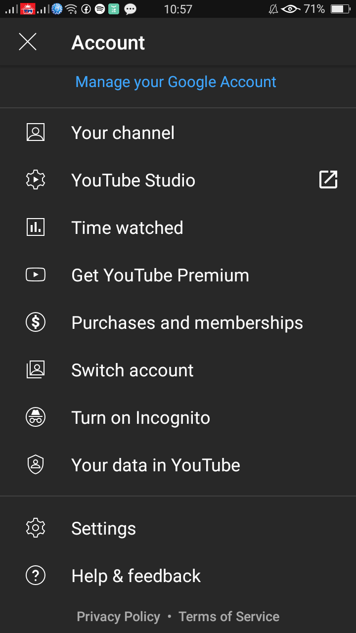Tap the YouTube Premium play icon
Screen dimensions: 356x633
pyautogui.click(x=36, y=275)
